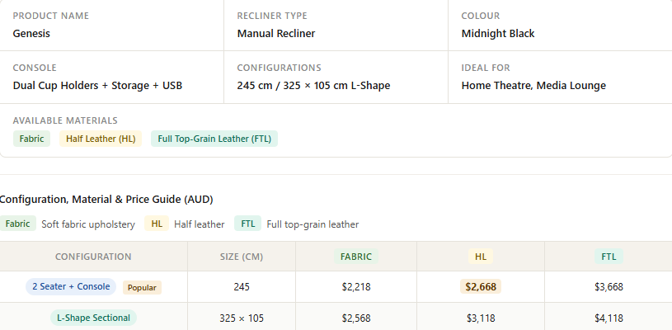This screenshot has width=672, height=330.
Task: Select the $2,218 Fabric price cell
Action: (x=356, y=287)
